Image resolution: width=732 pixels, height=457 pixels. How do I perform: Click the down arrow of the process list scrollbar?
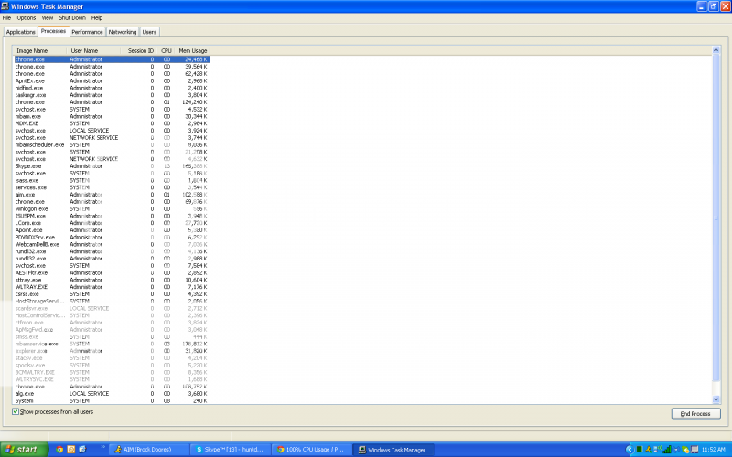716,399
